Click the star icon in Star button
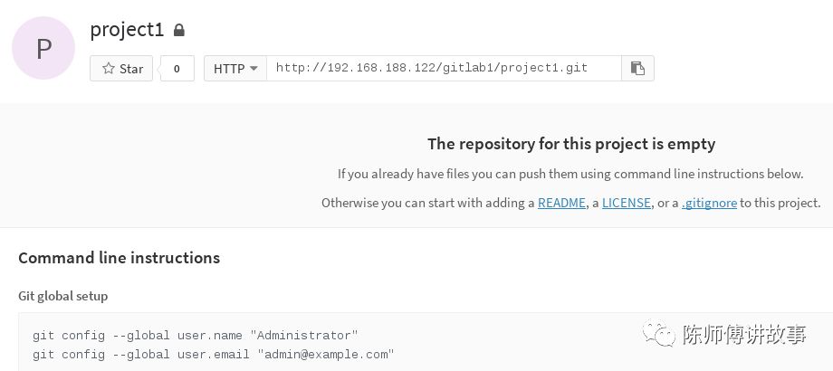Image resolution: width=833 pixels, height=371 pixels. point(109,69)
